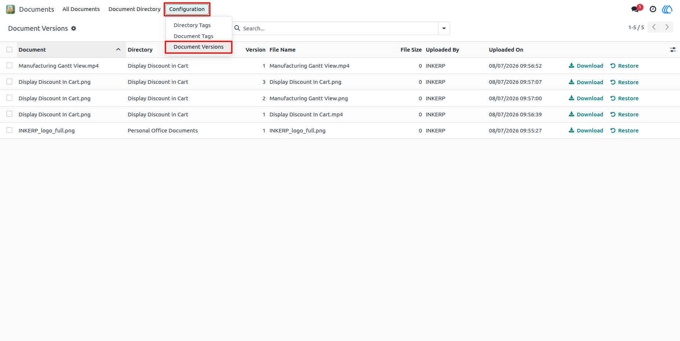Select Document Tags from the menu

tap(193, 36)
